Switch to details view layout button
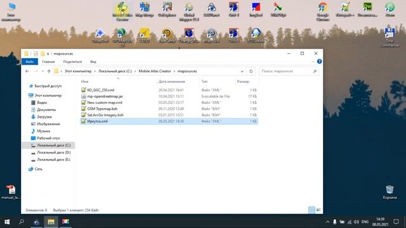This screenshot has height=228, width=406. 311,210
